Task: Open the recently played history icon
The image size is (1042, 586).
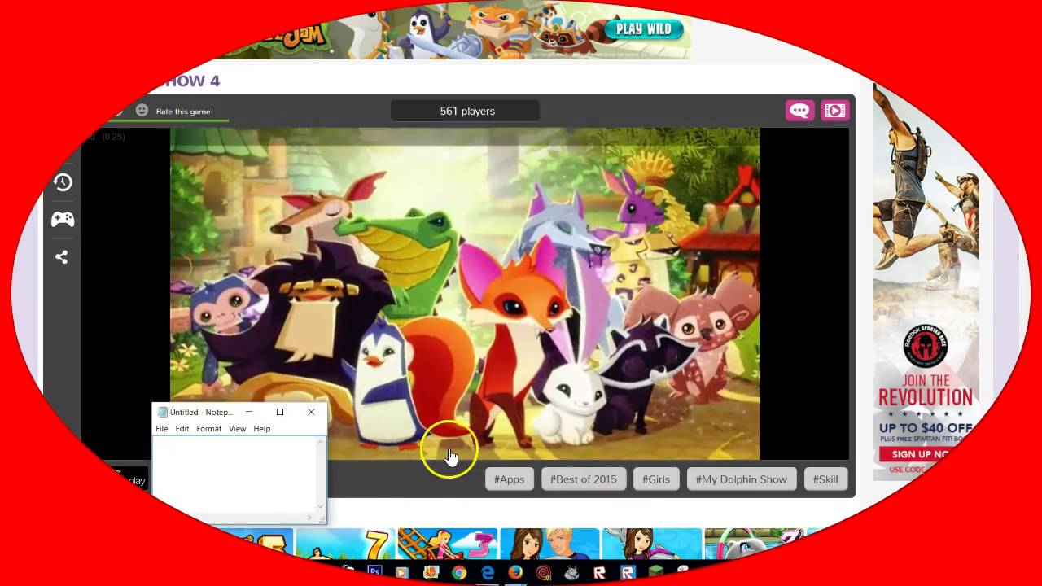Action: 63,182
